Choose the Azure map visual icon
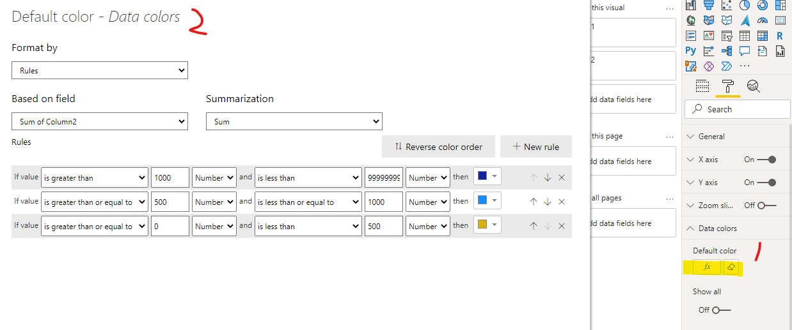 click(744, 20)
